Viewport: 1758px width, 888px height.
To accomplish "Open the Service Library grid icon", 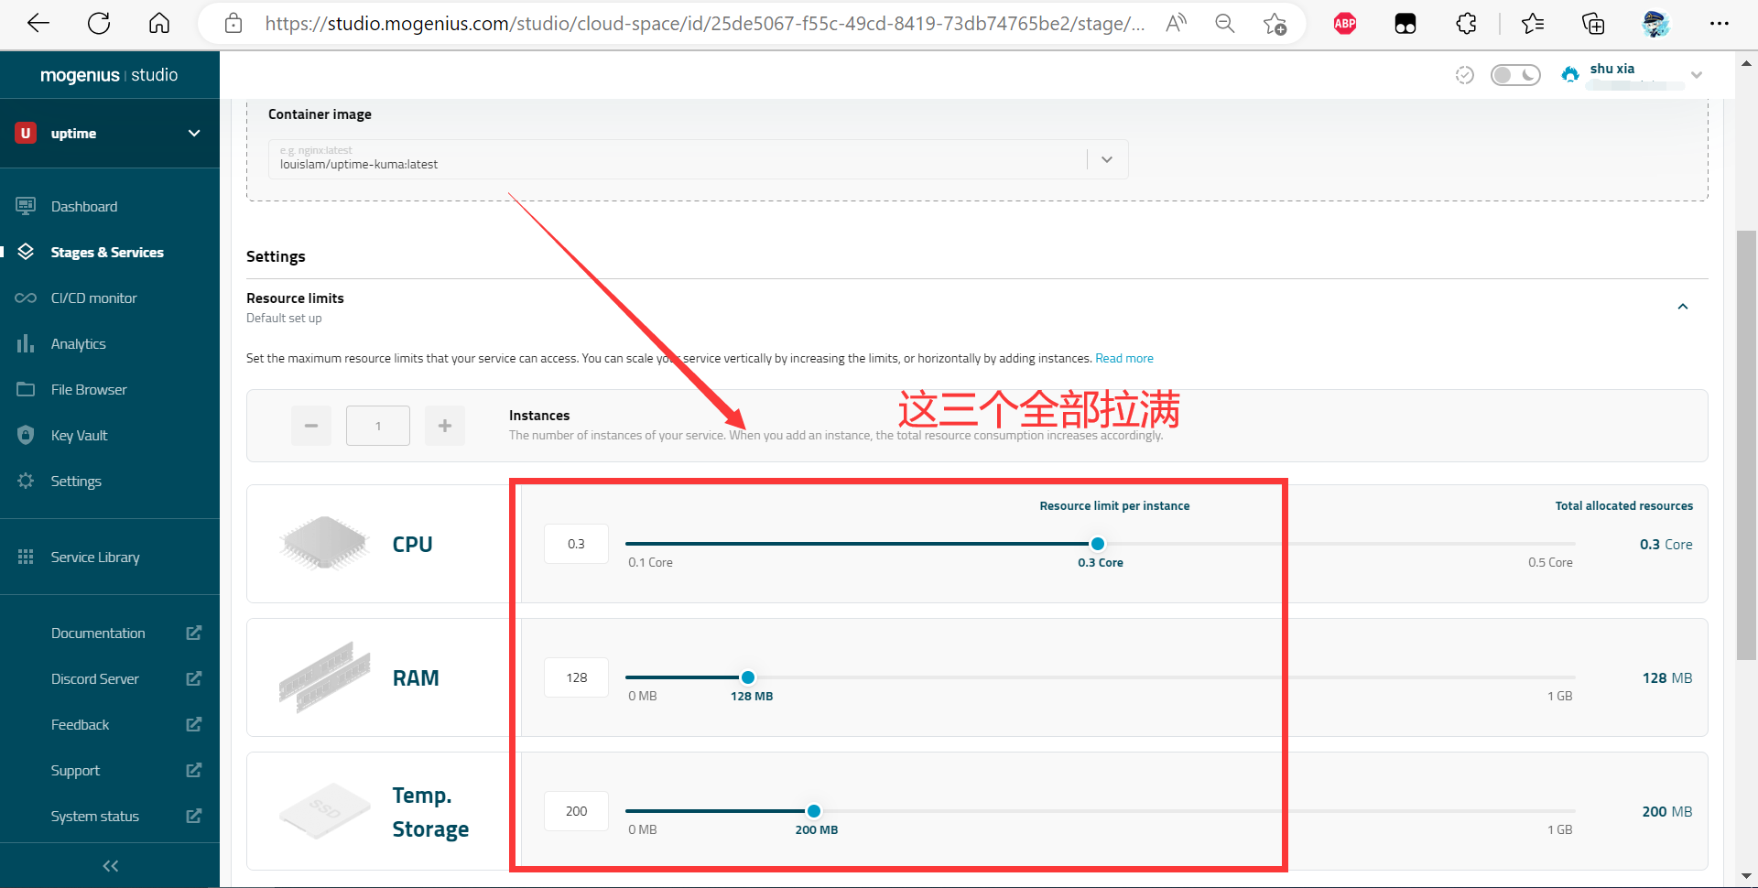I will click(26, 557).
